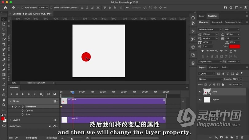Image resolution: width=249 pixels, height=140 pixels.
Task: Add layer style via fx icon
Action: pyautogui.click(x=216, y=137)
